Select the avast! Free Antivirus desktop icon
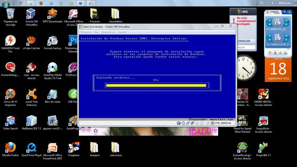The image size is (297, 167). [x=32, y=97]
